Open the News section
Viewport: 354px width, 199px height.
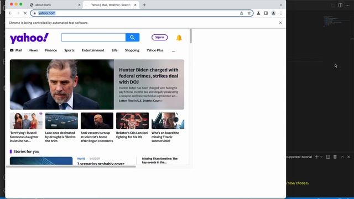33,50
